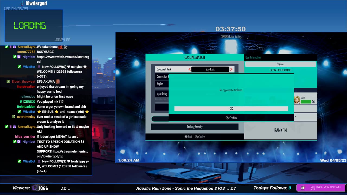Viewport: 347px width, 195px height.
Task: Click the 03:37:50 stream timer
Action: pos(230,29)
